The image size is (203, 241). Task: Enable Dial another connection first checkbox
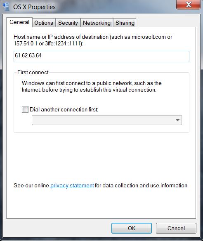click(25, 109)
